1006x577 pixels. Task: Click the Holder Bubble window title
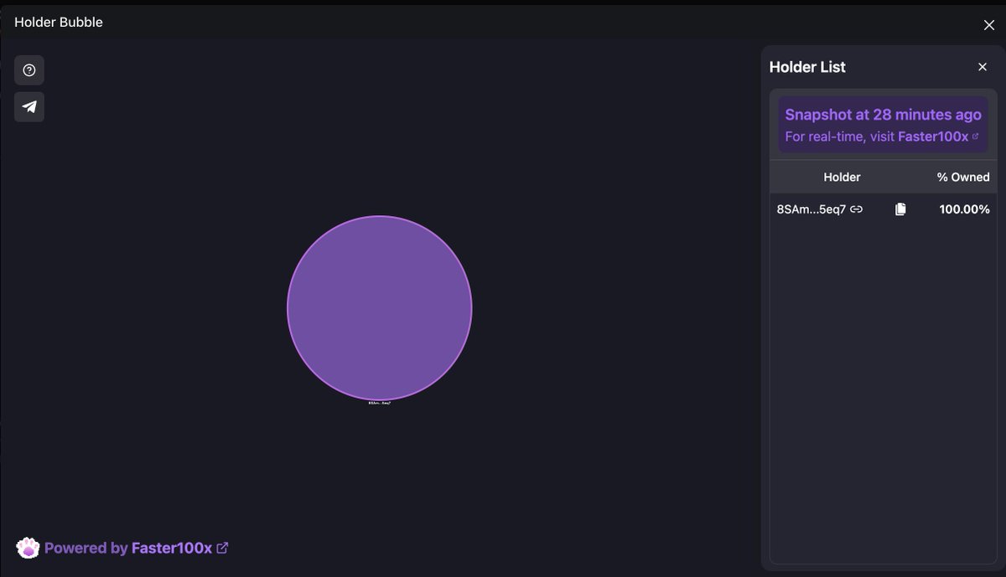pyautogui.click(x=59, y=23)
